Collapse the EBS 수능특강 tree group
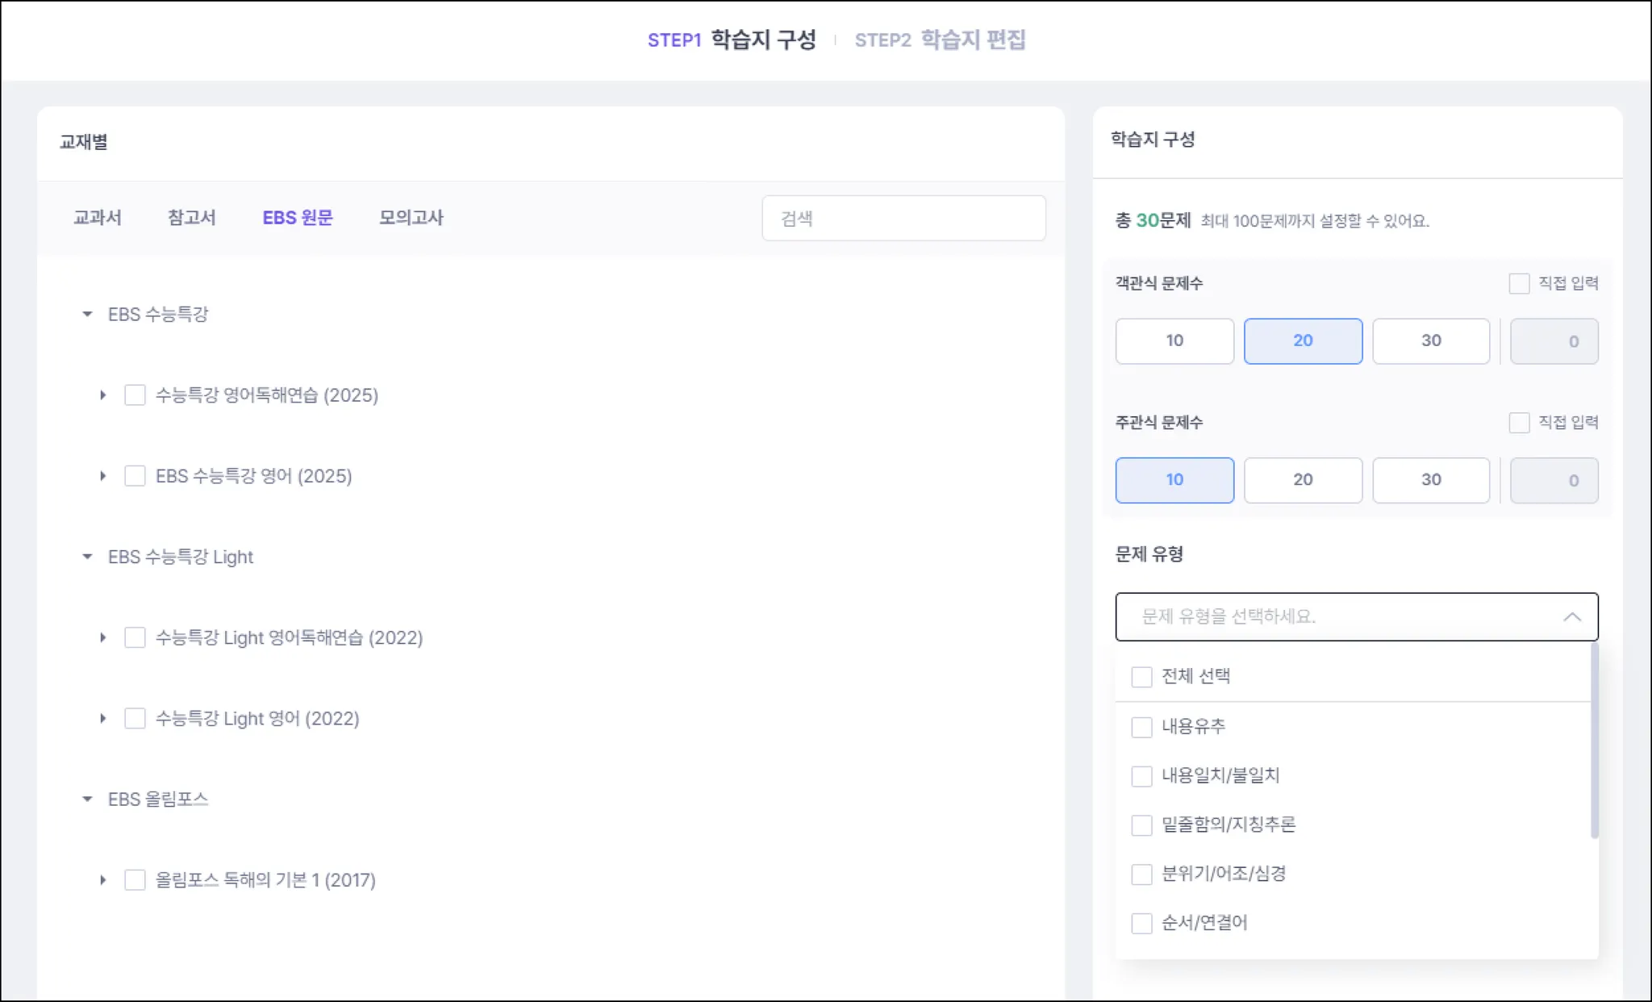 point(87,314)
